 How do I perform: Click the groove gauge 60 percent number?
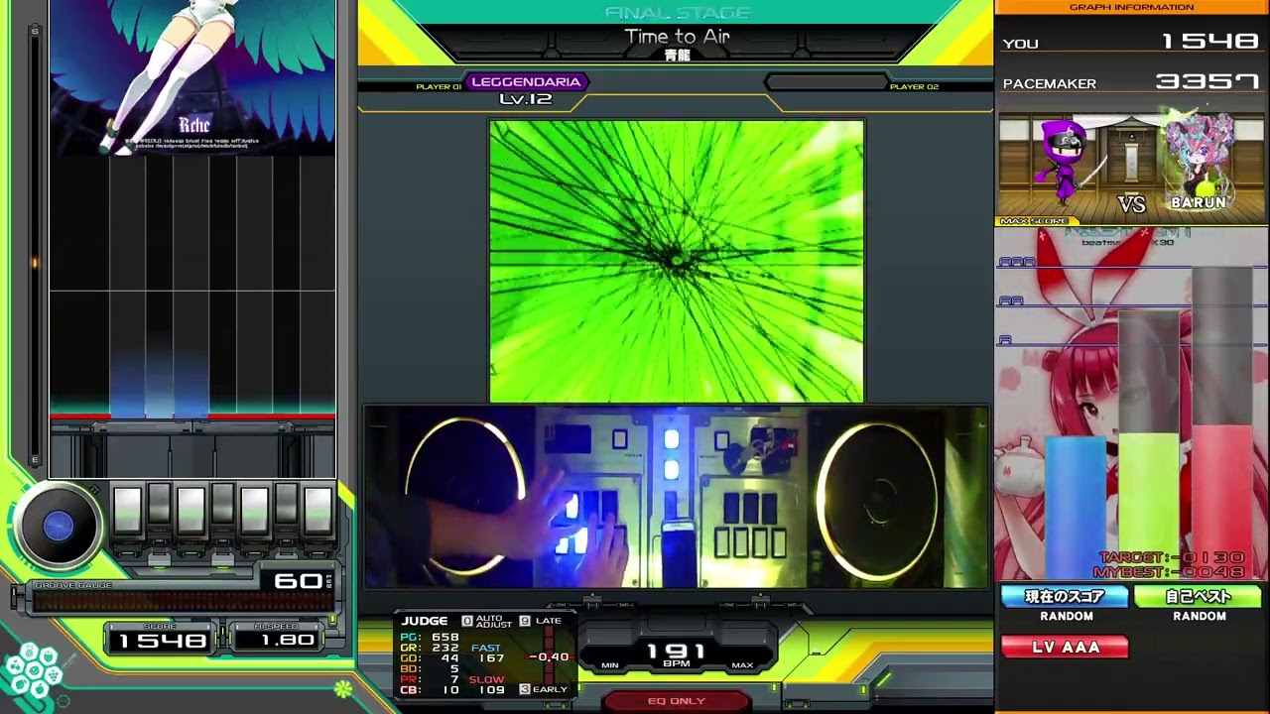click(x=298, y=580)
